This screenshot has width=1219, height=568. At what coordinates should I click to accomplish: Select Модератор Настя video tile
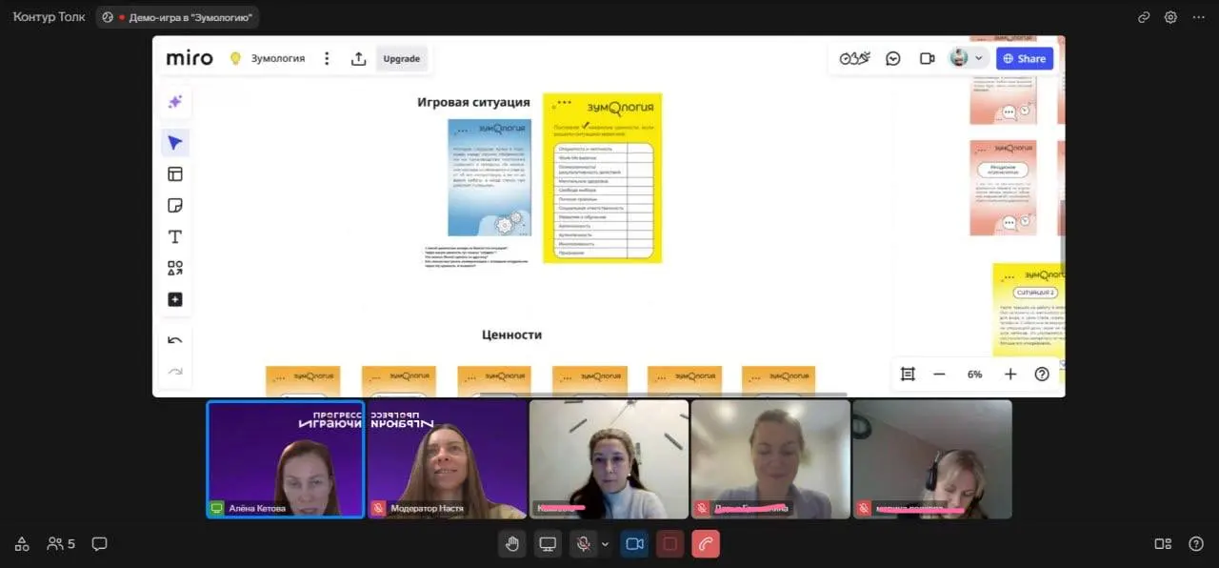pos(448,459)
